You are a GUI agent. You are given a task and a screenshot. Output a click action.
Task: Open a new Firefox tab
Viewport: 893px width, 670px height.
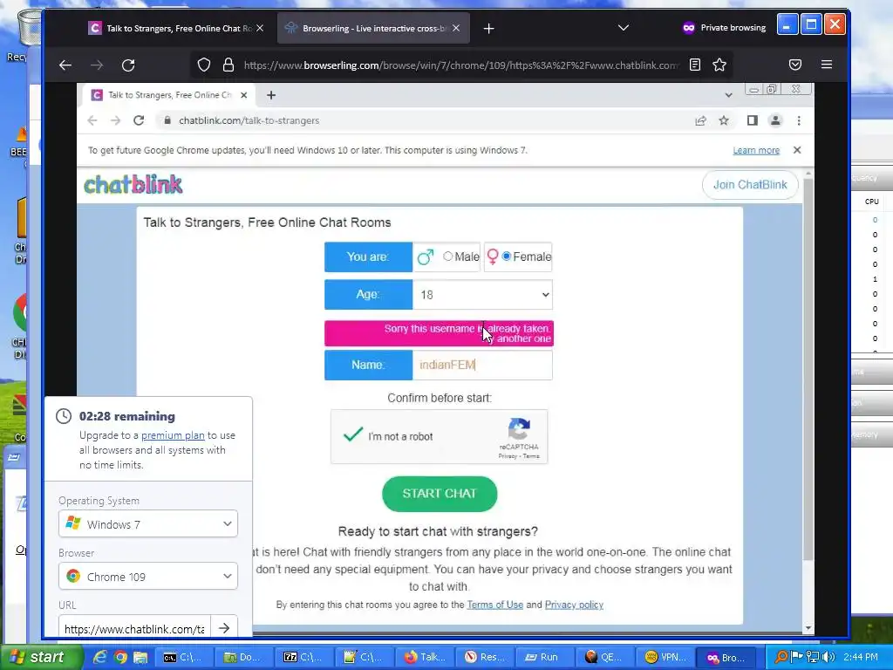coord(488,29)
